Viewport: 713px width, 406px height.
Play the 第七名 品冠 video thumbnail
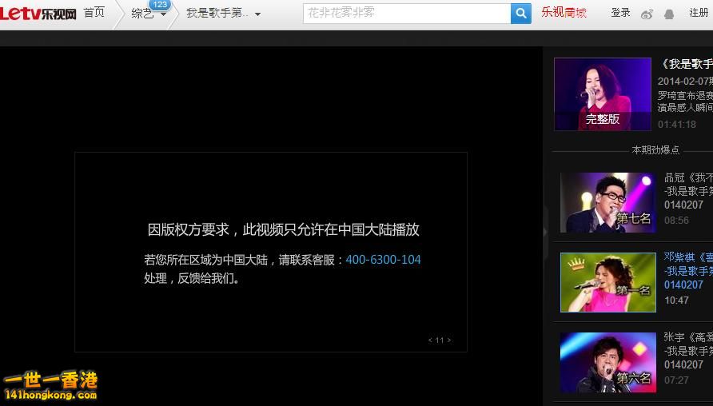(607, 202)
